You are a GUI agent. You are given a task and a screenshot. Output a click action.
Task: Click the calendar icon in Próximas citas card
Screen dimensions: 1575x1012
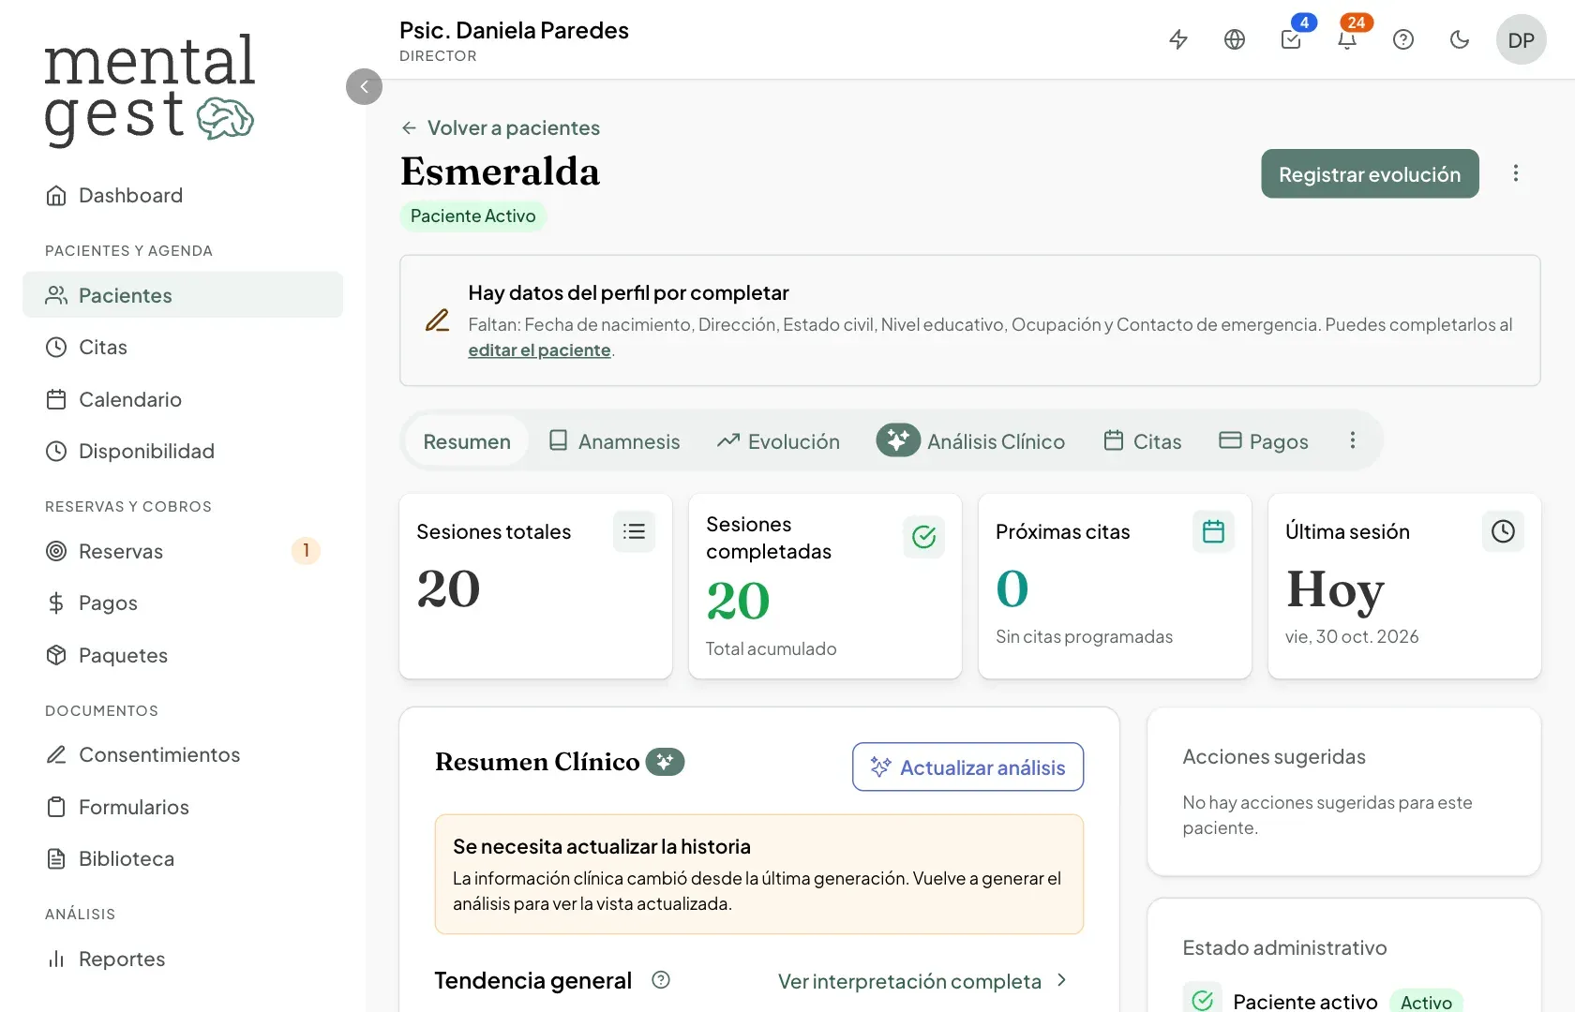coord(1213,531)
